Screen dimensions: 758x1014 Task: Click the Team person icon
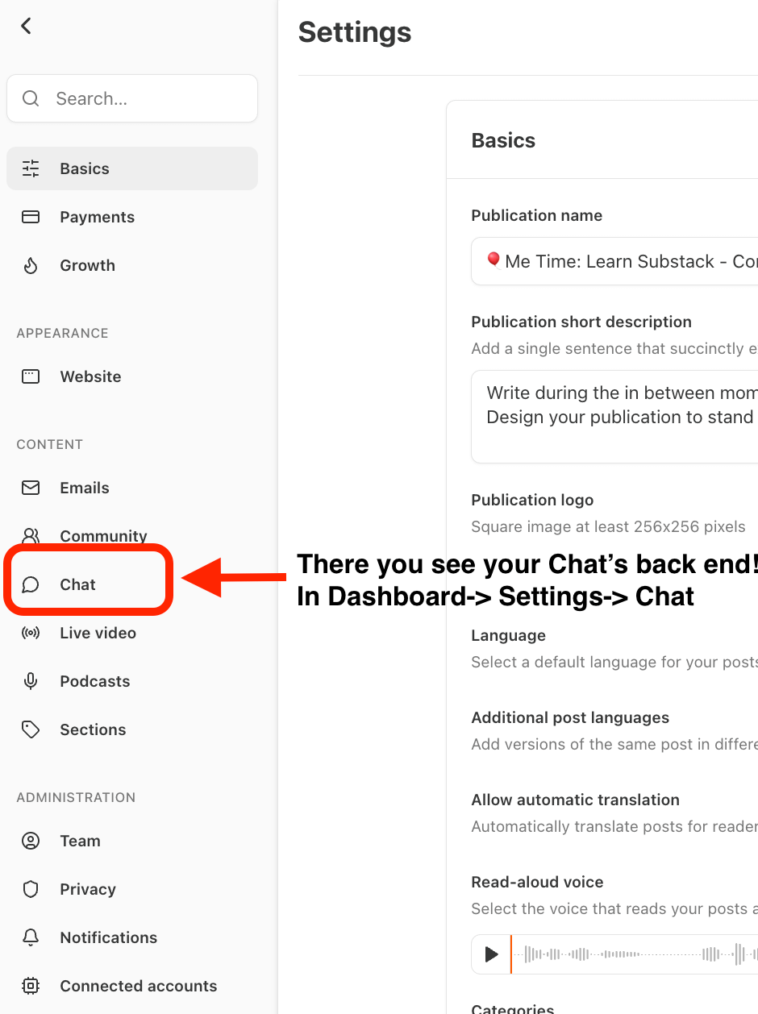pos(31,841)
